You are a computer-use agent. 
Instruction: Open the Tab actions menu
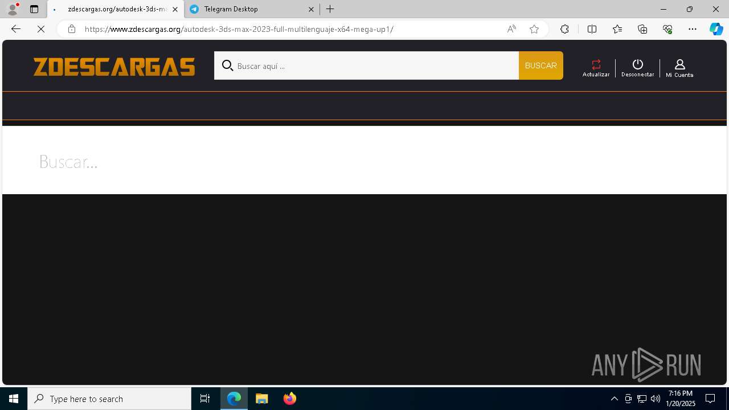pos(34,9)
